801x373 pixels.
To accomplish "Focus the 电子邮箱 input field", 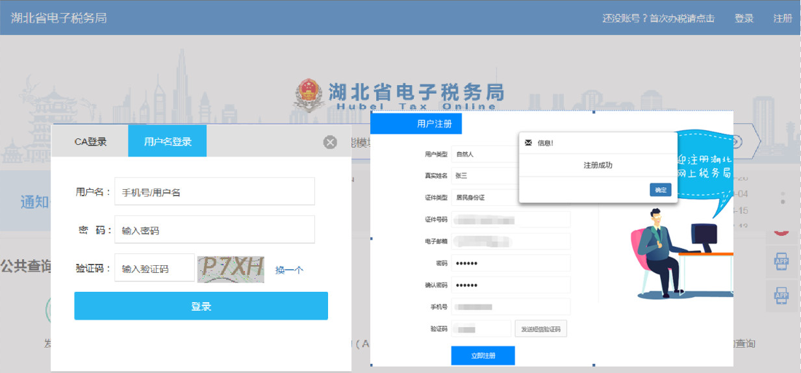I will coord(511,241).
